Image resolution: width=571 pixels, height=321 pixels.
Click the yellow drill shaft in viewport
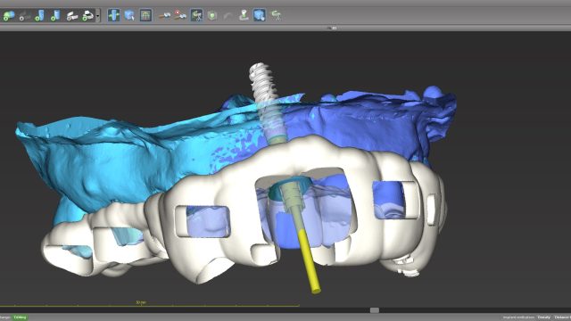point(309,260)
